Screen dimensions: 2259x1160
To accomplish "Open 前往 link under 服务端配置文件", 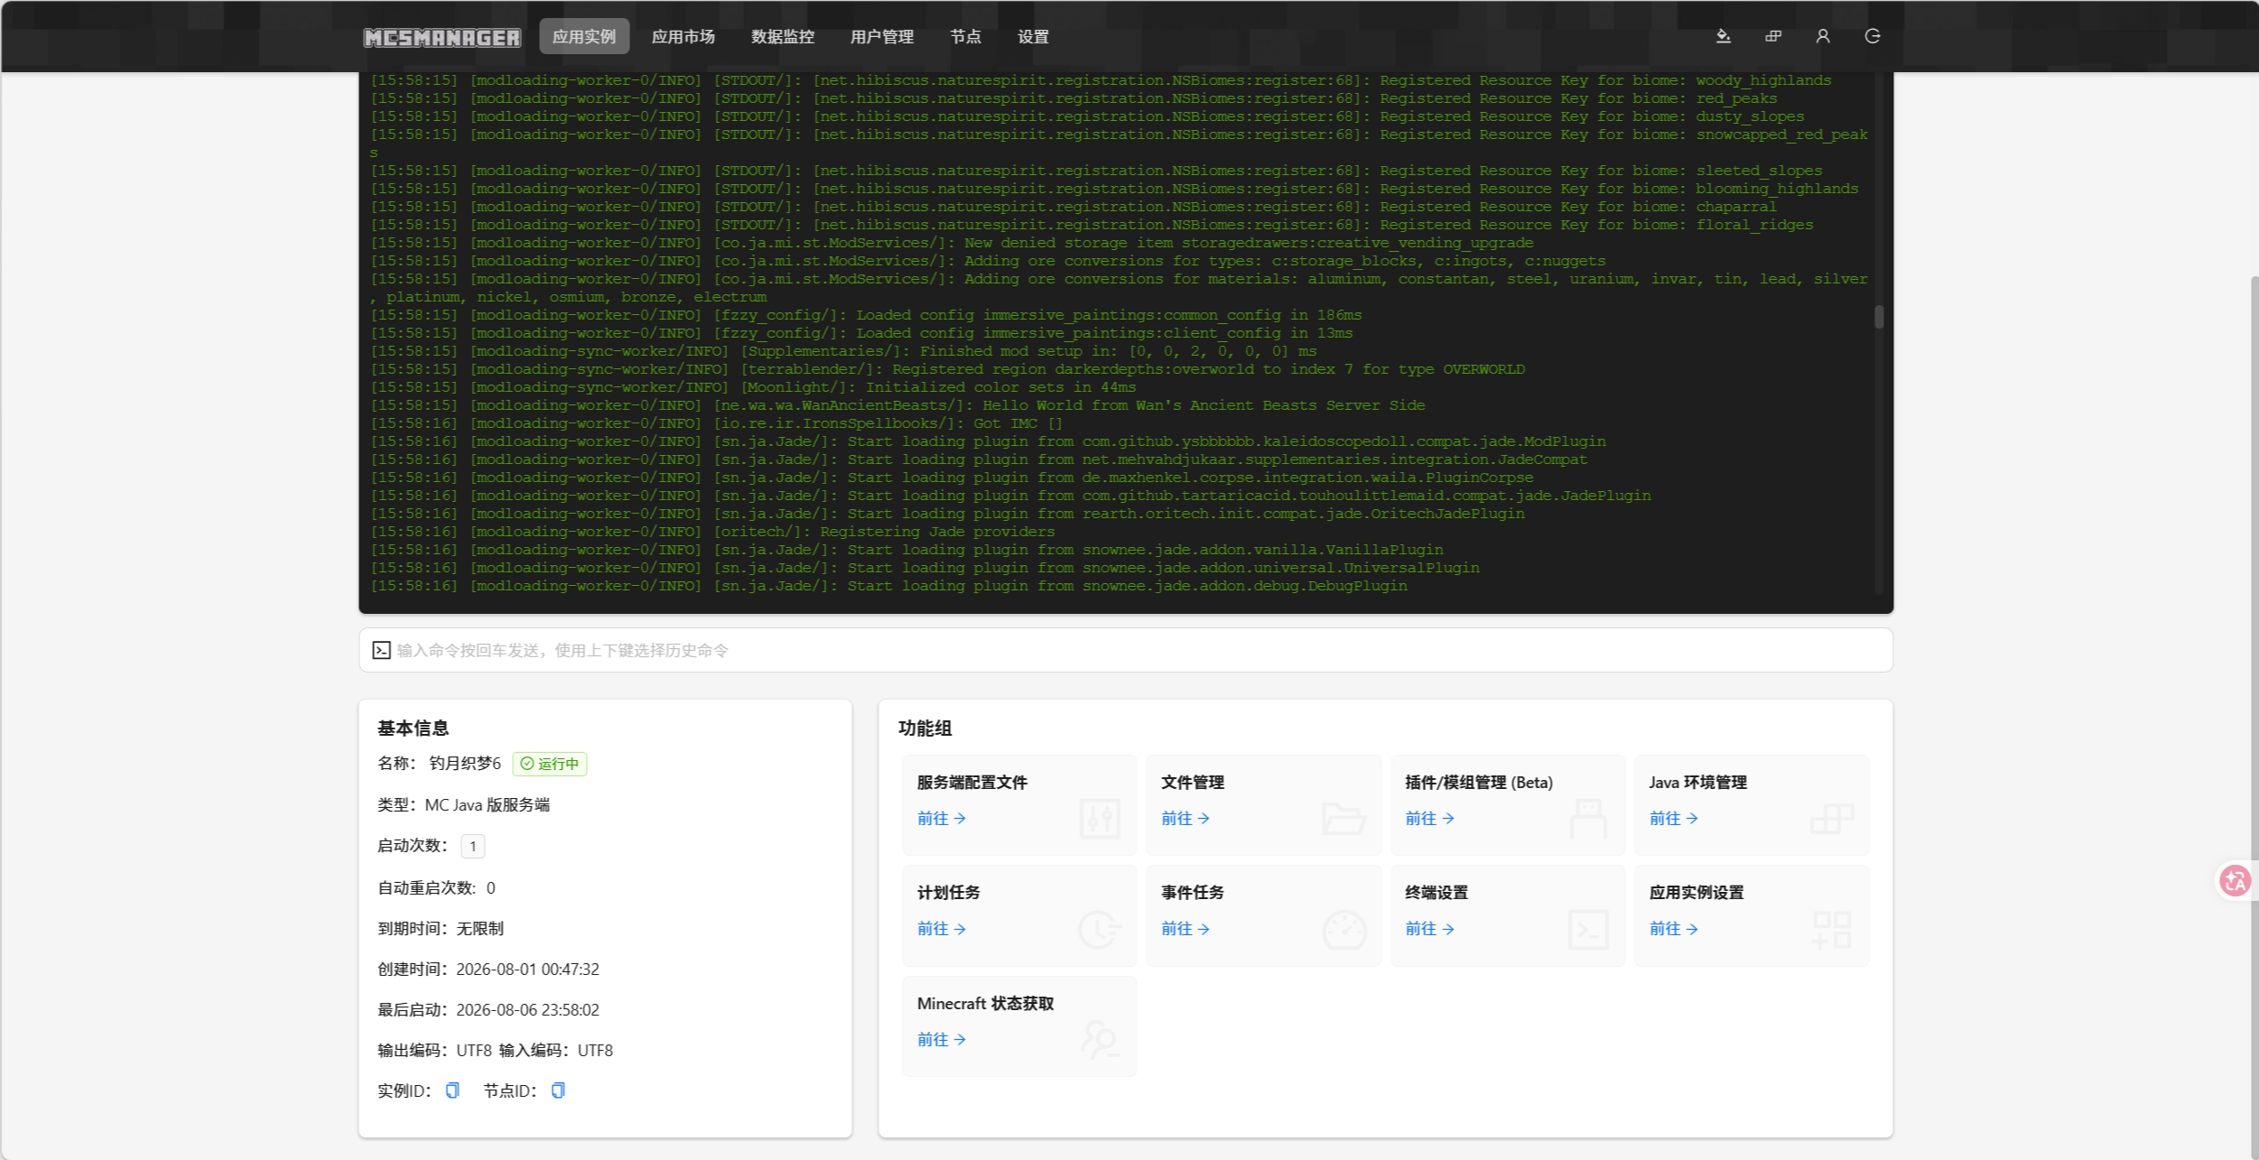I will [x=941, y=818].
